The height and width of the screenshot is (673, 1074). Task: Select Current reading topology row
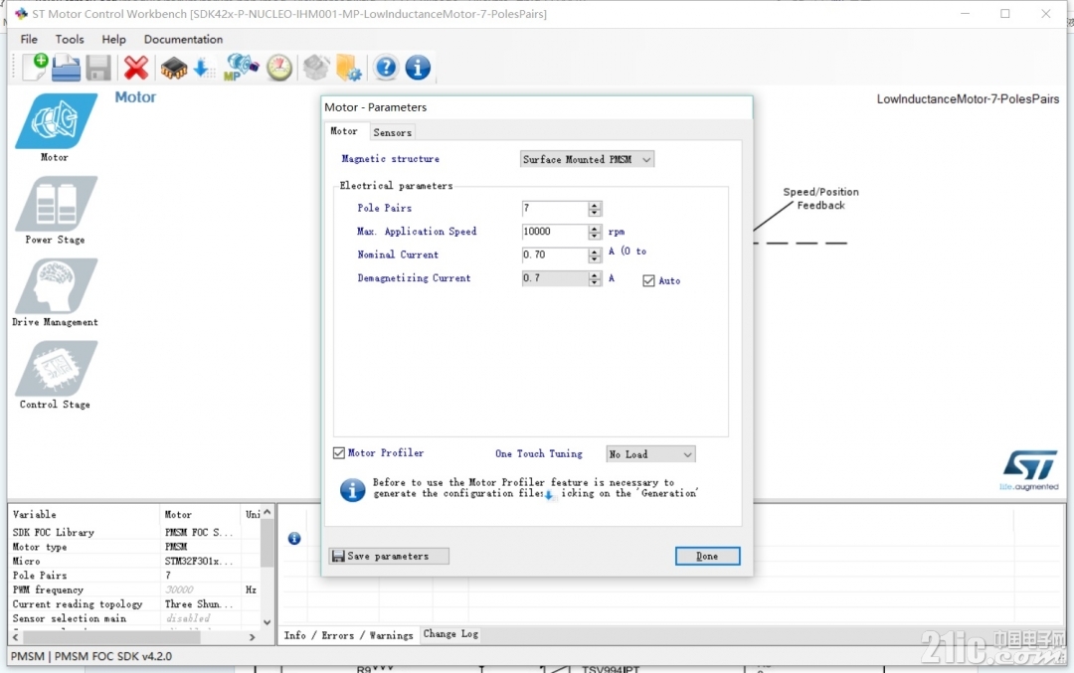coord(134,603)
